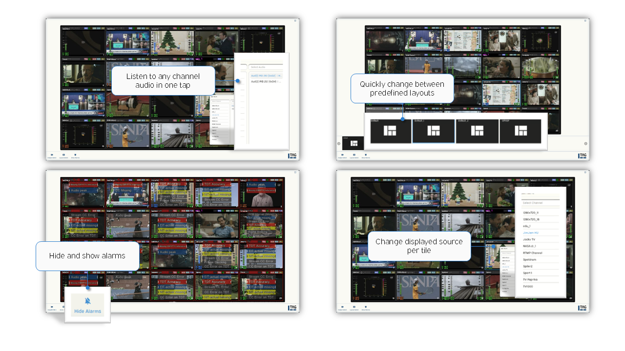This screenshot has width=625, height=351.
Task: Pick TV Paprika from channel list
Action: point(530,280)
